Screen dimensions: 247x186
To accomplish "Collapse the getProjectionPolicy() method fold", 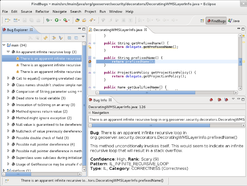I will point(94,73).
